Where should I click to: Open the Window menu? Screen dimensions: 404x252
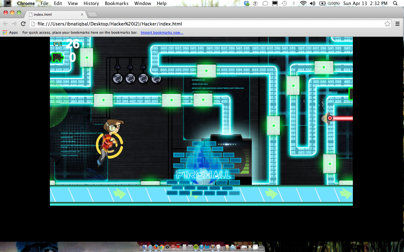143,3
